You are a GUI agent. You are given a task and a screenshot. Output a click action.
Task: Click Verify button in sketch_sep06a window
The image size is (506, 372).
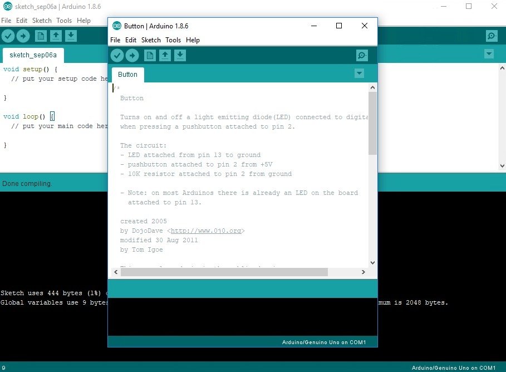[8, 36]
